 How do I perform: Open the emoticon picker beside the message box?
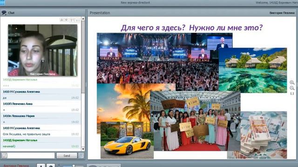point(4,155)
